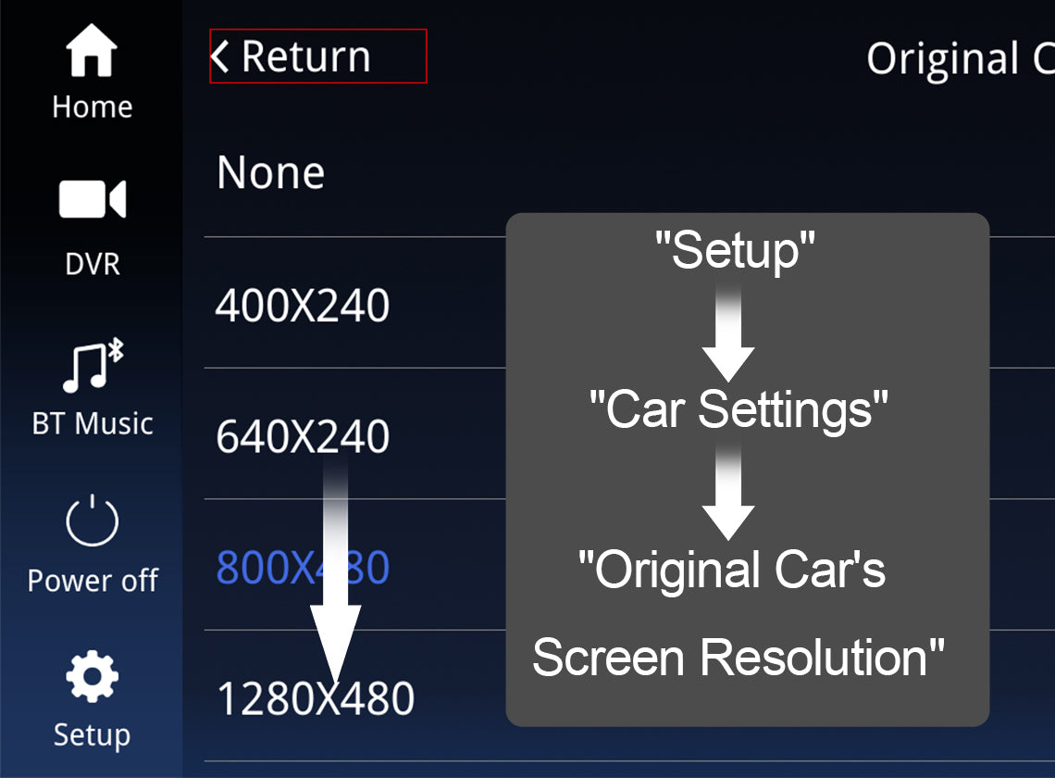Click the "Original C" page title
Image resolution: width=1055 pixels, height=778 pixels.
point(959,59)
